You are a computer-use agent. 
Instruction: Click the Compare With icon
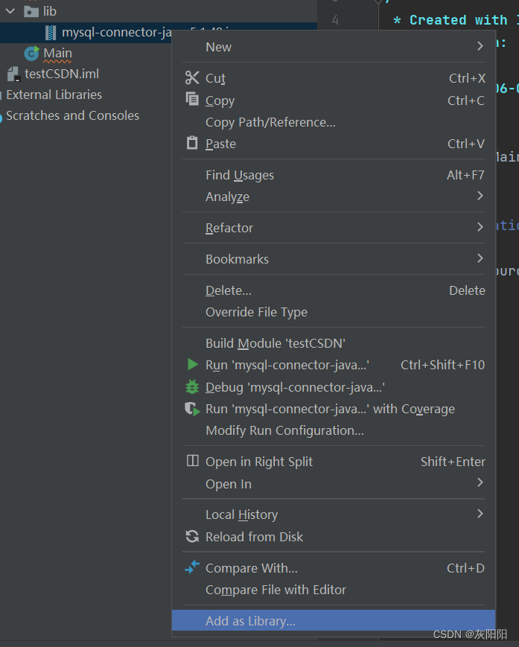pyautogui.click(x=191, y=567)
